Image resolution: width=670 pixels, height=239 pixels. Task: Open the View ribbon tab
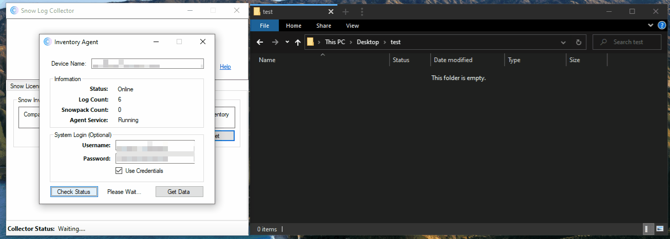pyautogui.click(x=352, y=26)
